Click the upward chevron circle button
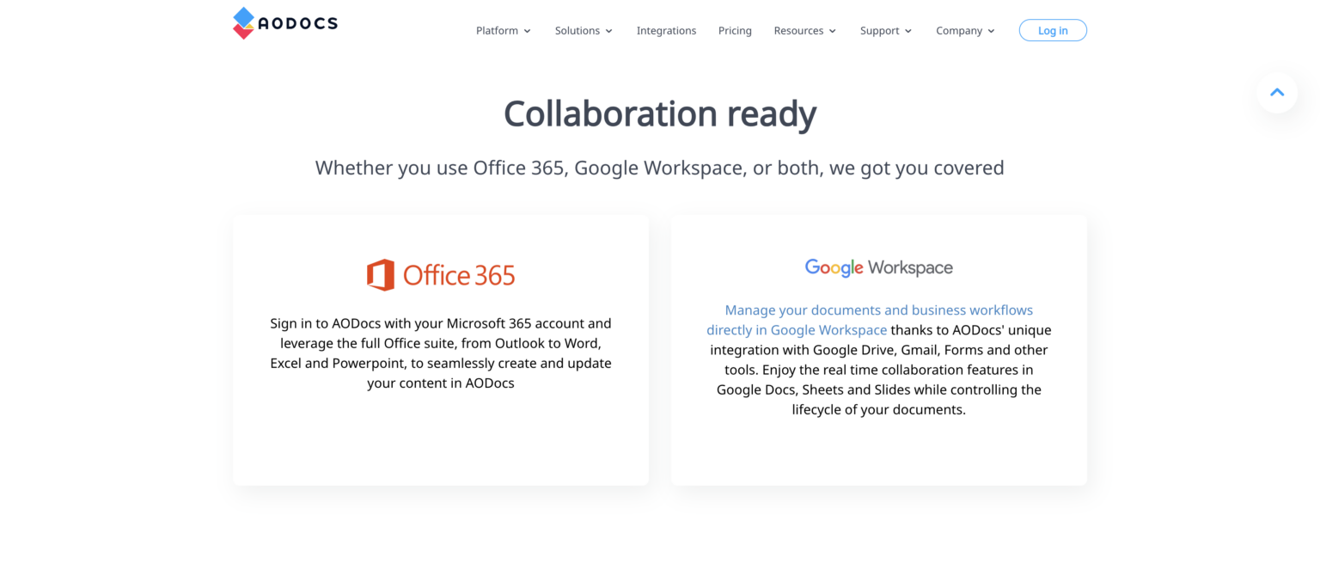Viewport: 1320px width, 570px height. (1277, 93)
